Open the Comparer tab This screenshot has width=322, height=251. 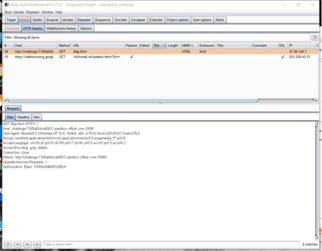138,20
